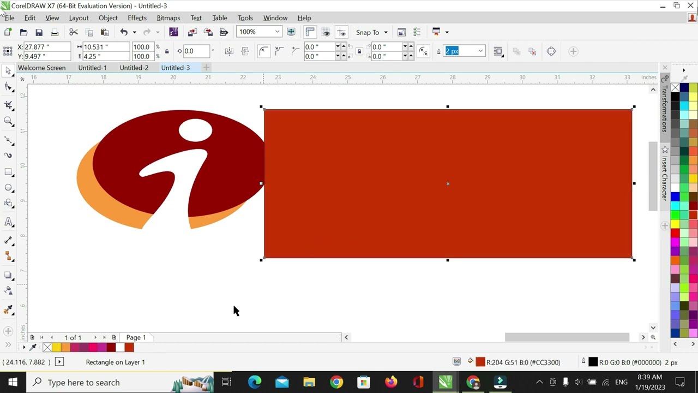Toggle Show grid button
The image size is (698, 393).
click(326, 32)
